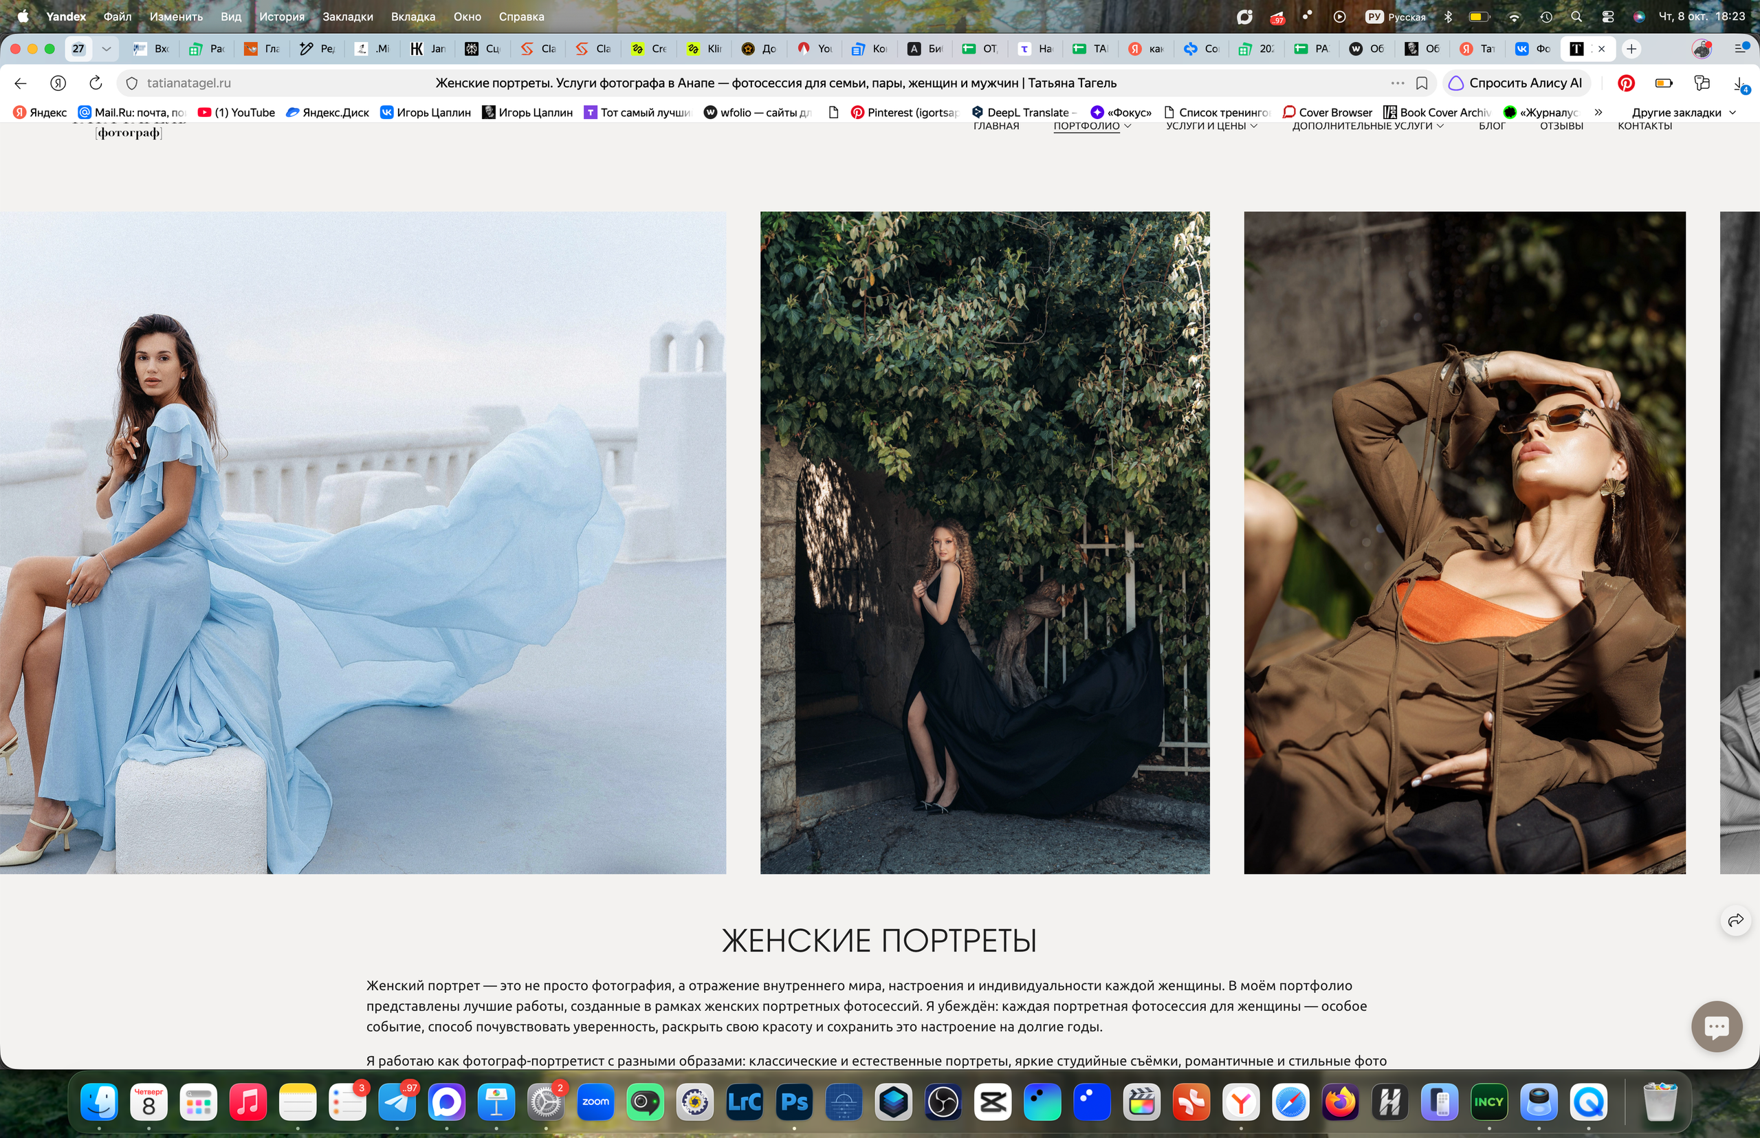Open the Zoom app in the dock
This screenshot has height=1138, width=1760.
pos(595,1102)
